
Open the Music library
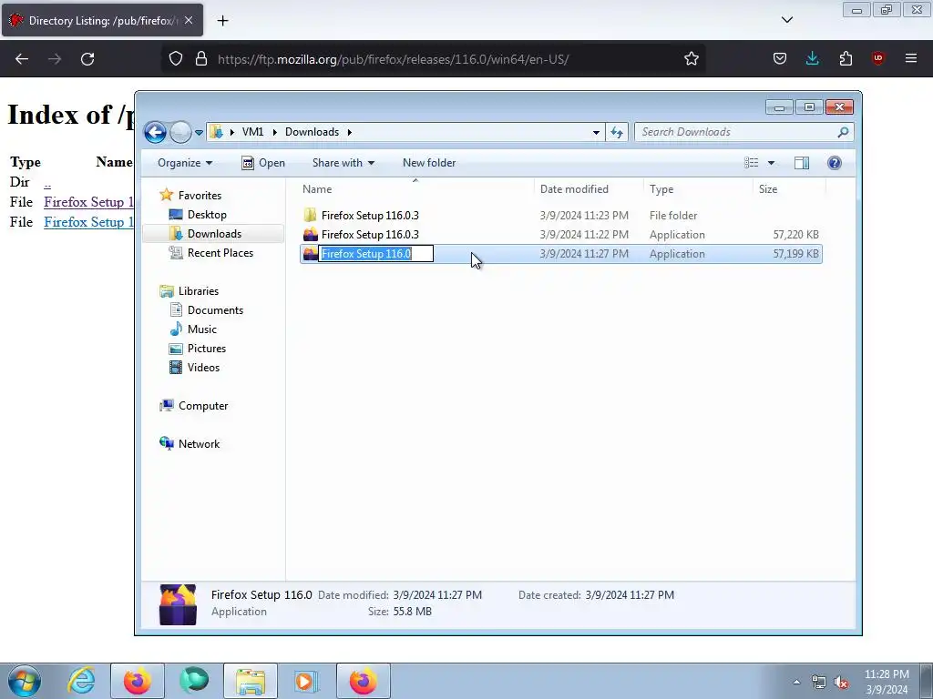(x=201, y=329)
